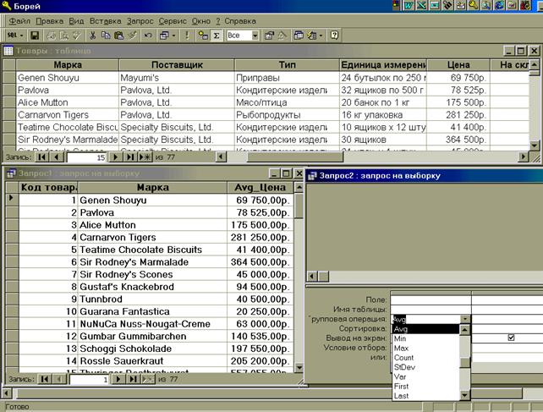The width and height of the screenshot is (543, 412).
Task: Open the Правка menu
Action: (50, 21)
